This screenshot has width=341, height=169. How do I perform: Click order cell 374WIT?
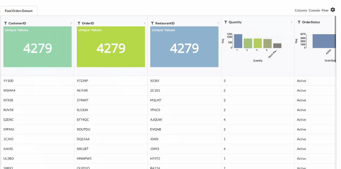(x=83, y=100)
